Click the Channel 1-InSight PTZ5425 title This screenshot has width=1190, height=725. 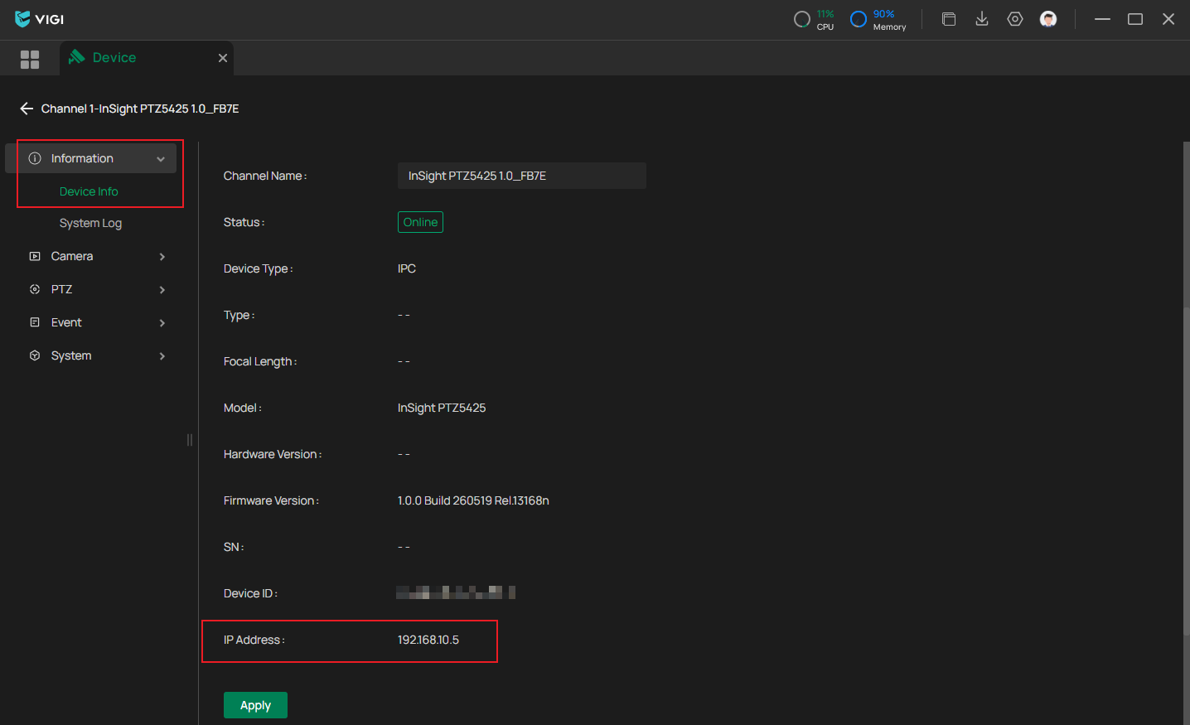pyautogui.click(x=140, y=109)
